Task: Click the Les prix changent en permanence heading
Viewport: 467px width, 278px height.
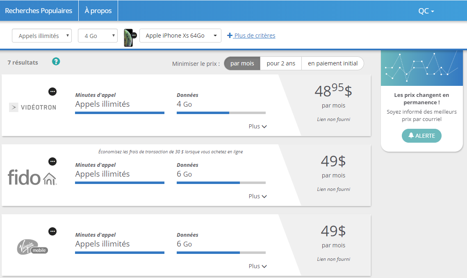Action: (421, 99)
